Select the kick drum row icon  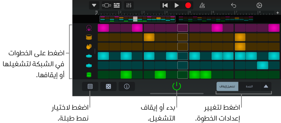coord(89,28)
